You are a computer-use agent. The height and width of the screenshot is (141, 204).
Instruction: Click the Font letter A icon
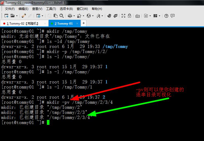[x=98, y=16]
